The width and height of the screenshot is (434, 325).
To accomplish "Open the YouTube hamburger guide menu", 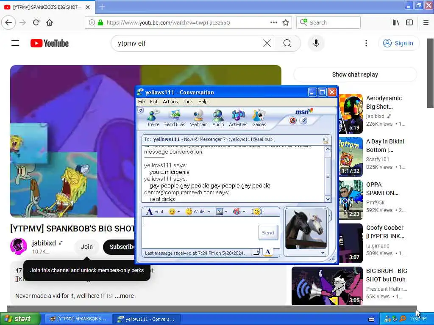I will coord(15,43).
